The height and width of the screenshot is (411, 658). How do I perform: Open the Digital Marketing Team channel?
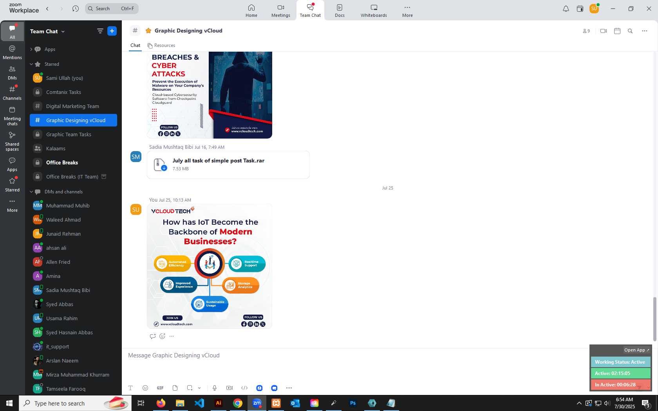(x=73, y=106)
